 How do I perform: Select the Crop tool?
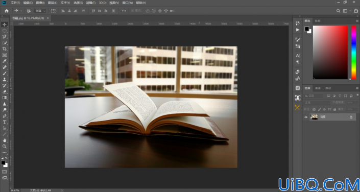5,49
